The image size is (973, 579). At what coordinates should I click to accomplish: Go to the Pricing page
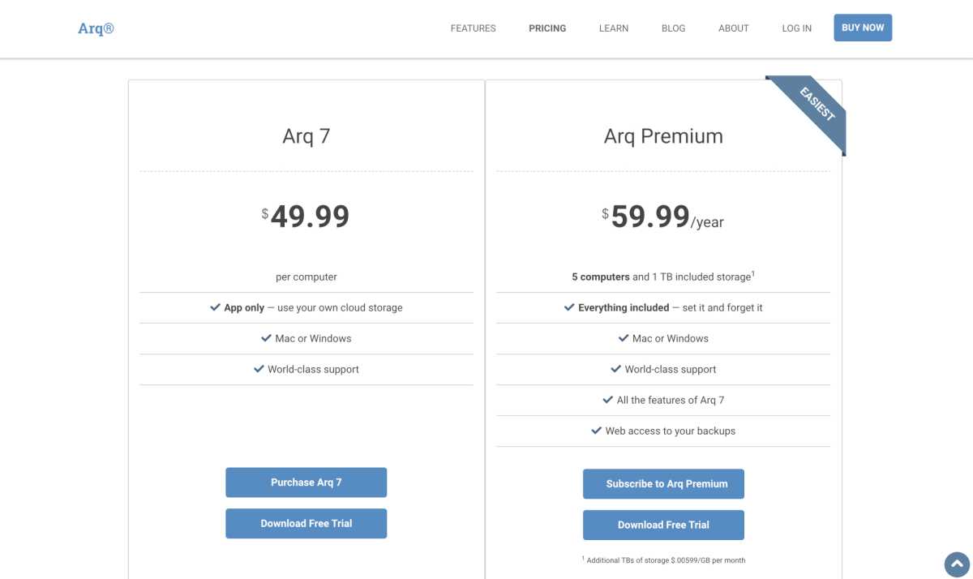547,28
